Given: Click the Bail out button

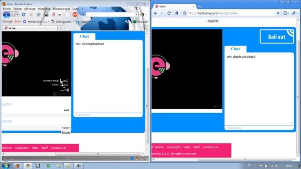Looking at the screenshot, I should [277, 37].
